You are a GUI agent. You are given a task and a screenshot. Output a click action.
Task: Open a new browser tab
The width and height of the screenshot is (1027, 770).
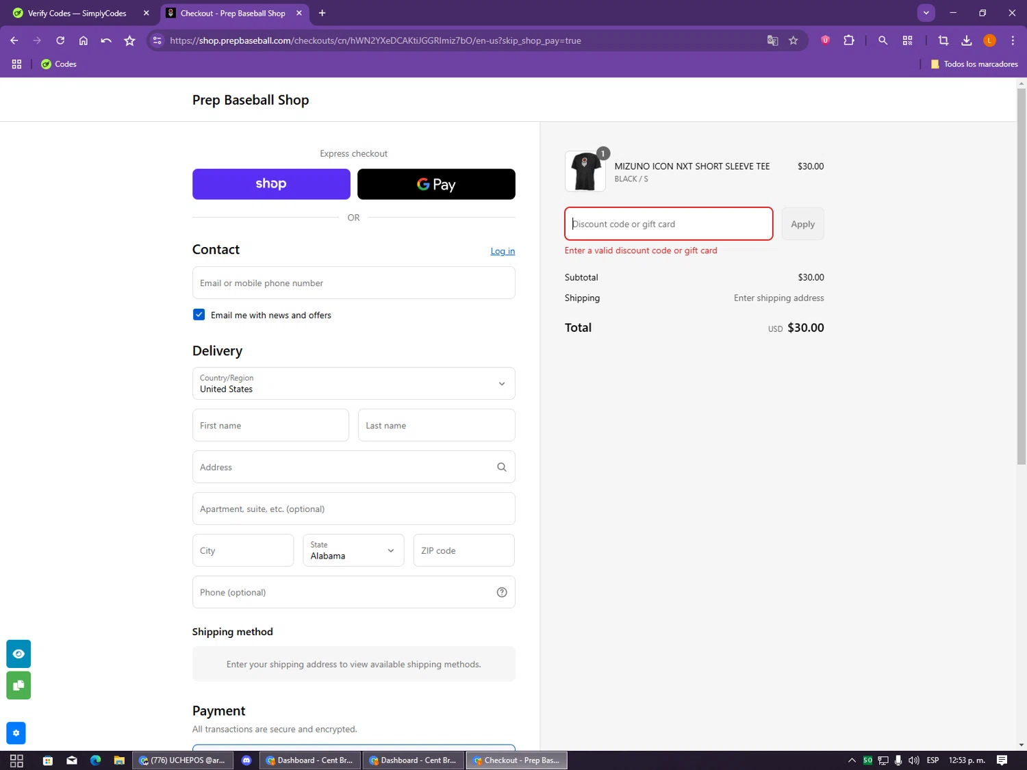(x=322, y=13)
